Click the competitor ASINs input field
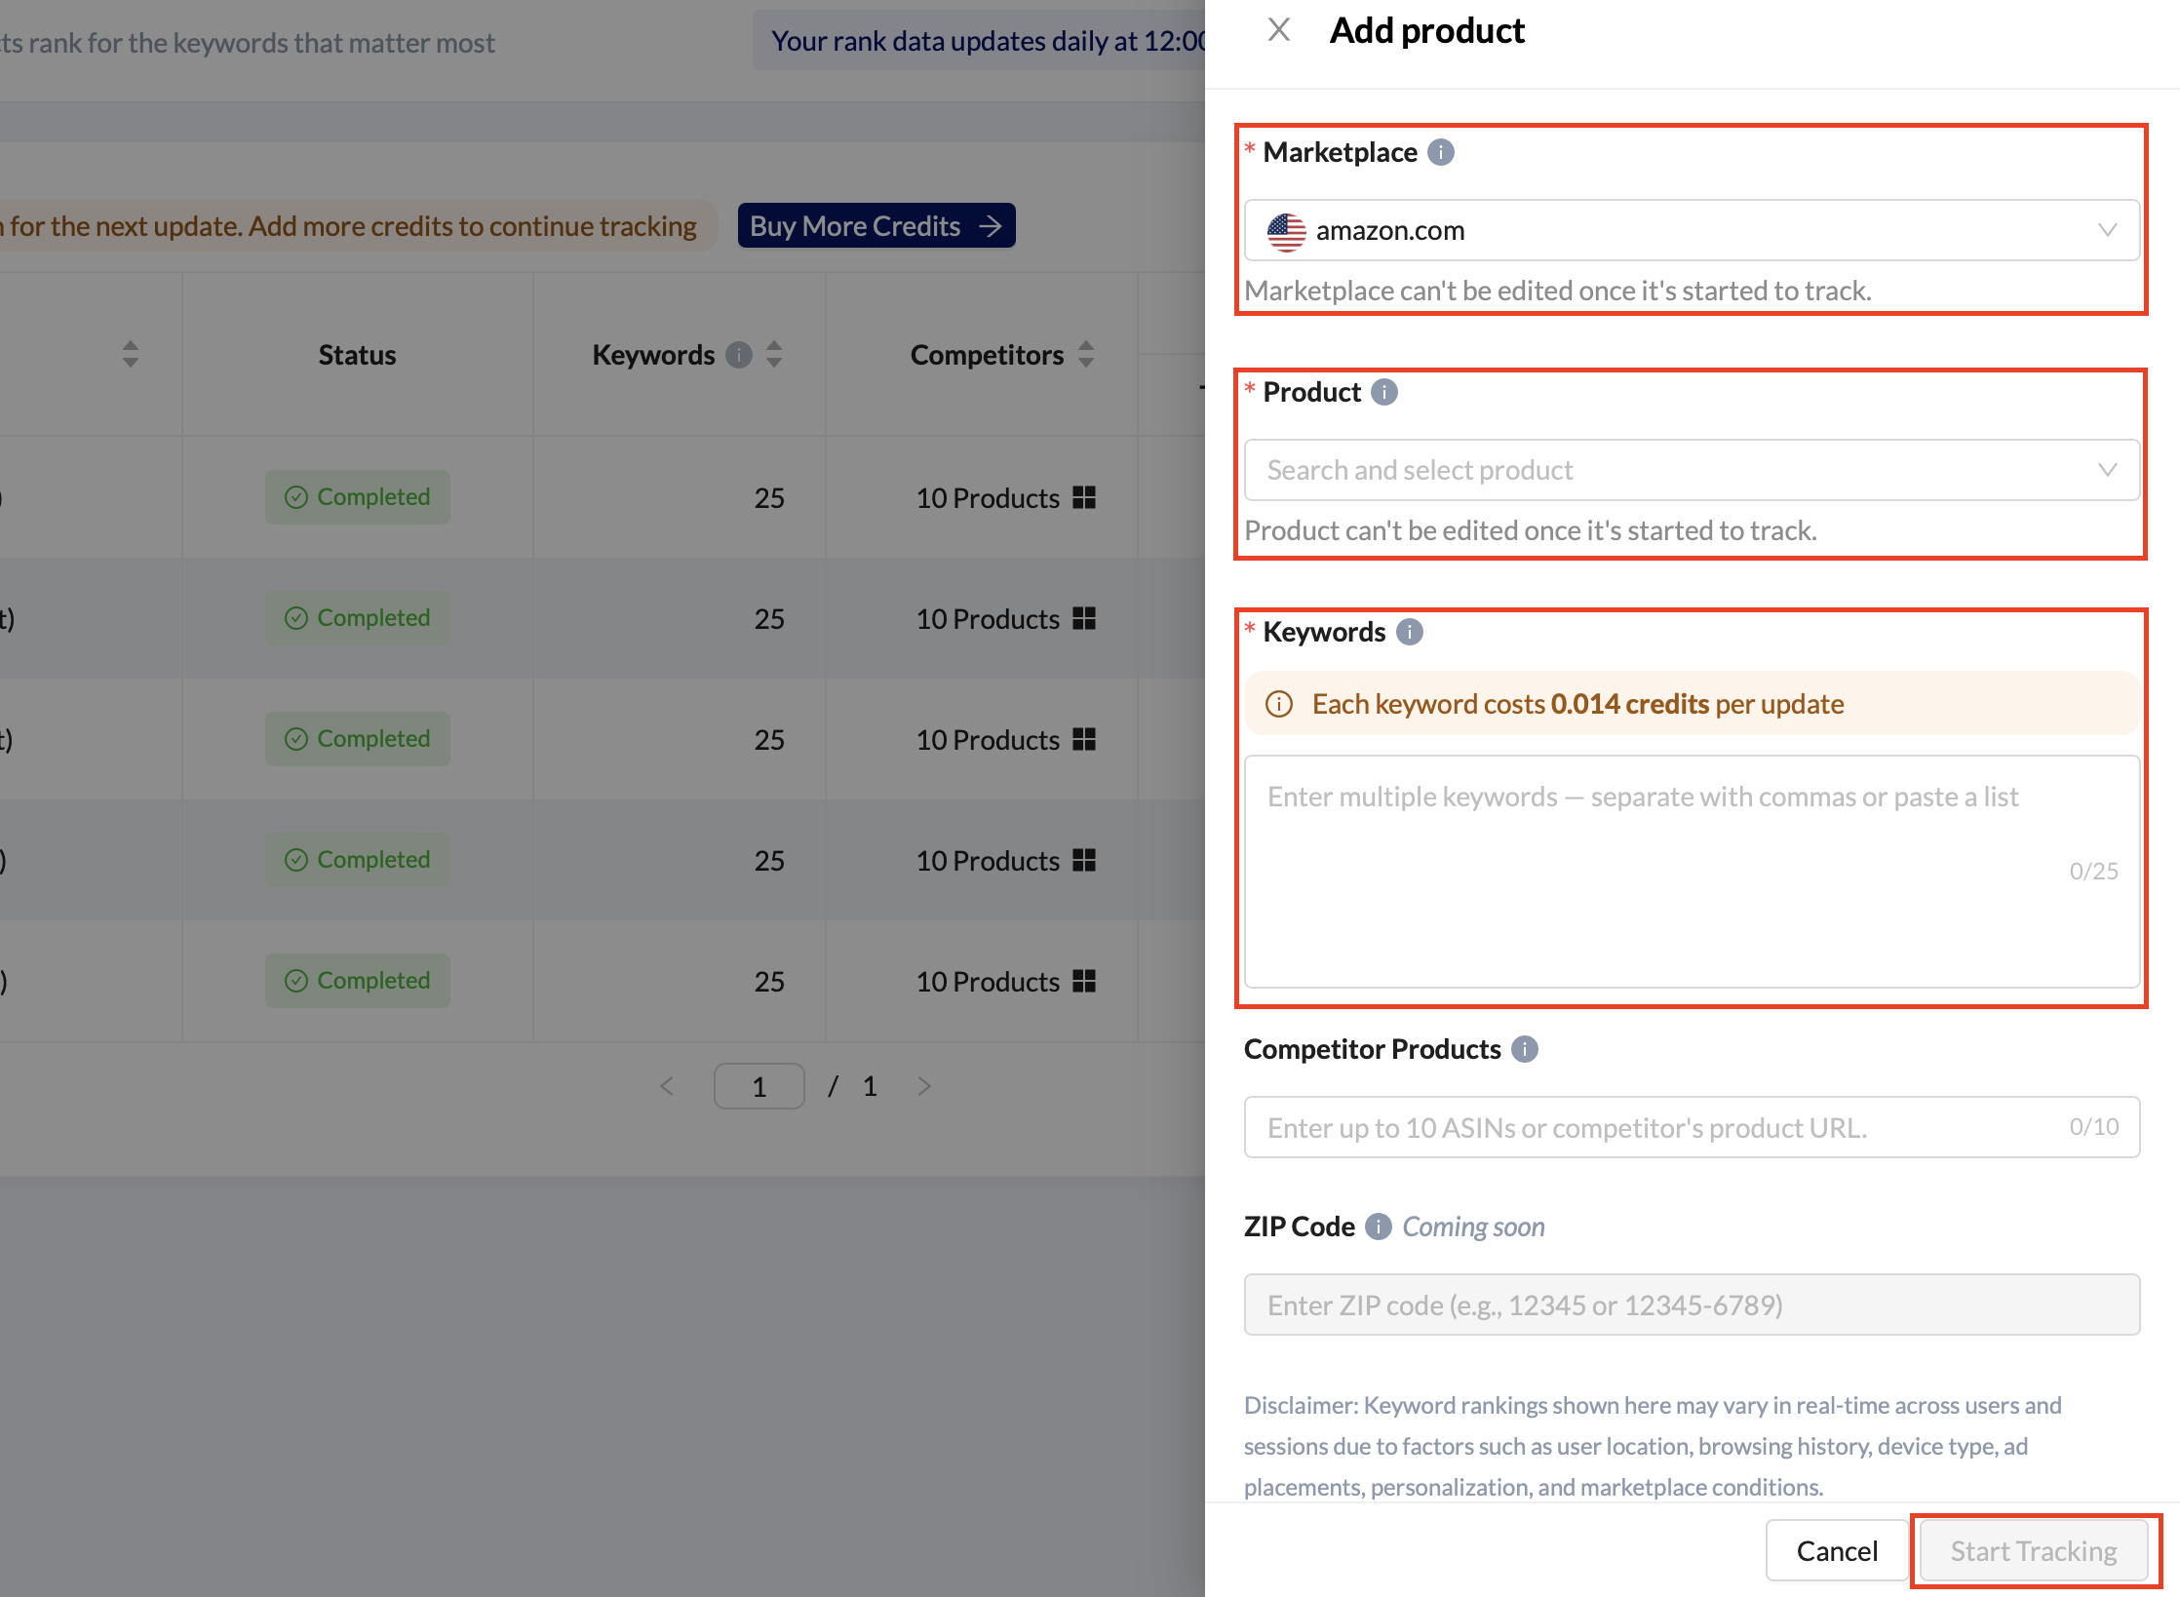2180x1597 pixels. coord(1657,1127)
